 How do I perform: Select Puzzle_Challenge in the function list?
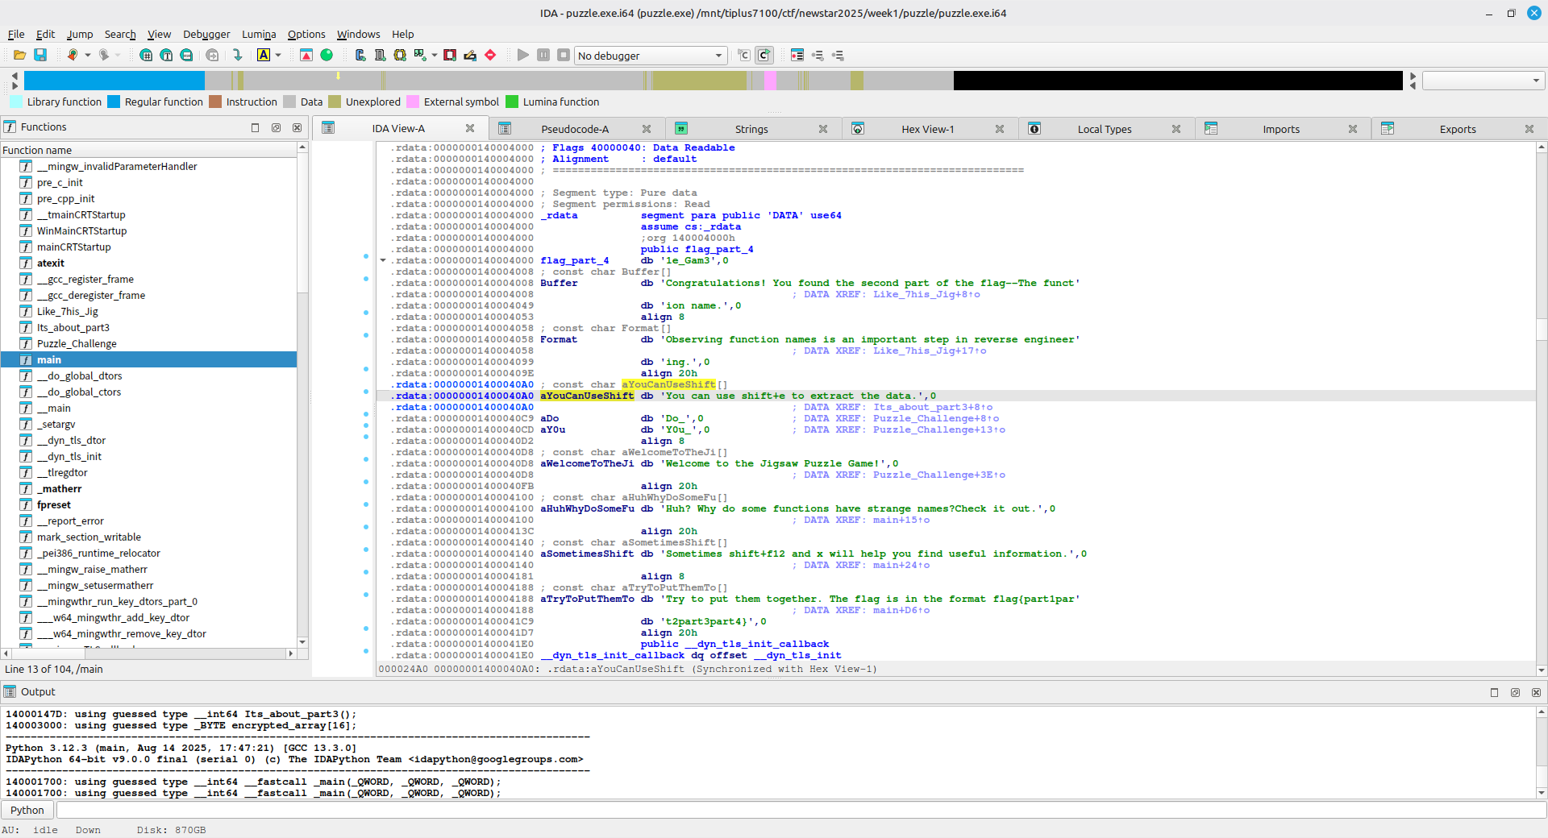(77, 343)
